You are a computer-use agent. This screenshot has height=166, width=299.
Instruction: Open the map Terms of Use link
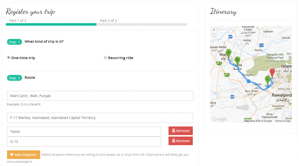click(282, 121)
